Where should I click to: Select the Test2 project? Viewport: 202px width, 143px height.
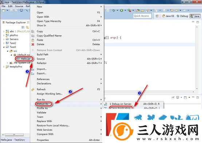13,43
